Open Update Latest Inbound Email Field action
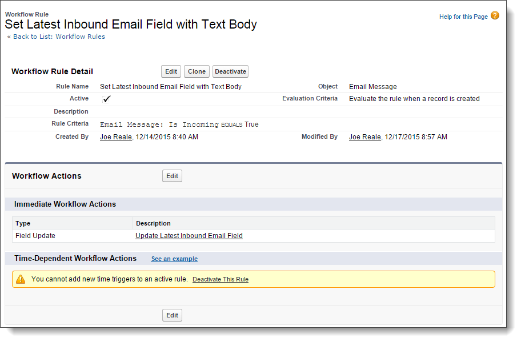 [189, 236]
